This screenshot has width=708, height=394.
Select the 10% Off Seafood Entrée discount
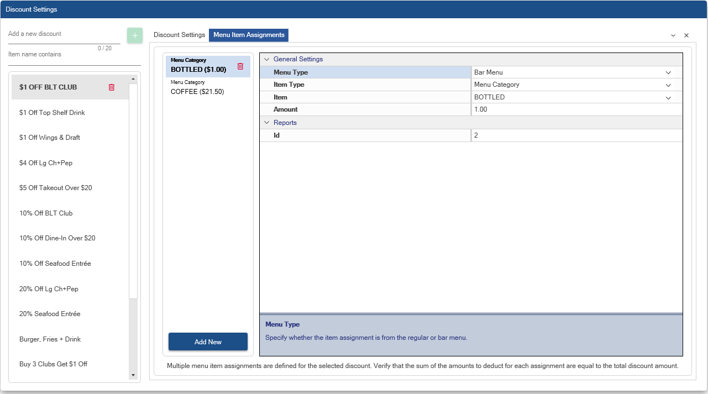[x=55, y=264]
